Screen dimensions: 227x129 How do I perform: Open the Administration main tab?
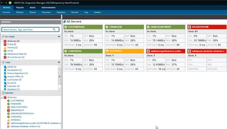[48, 8]
